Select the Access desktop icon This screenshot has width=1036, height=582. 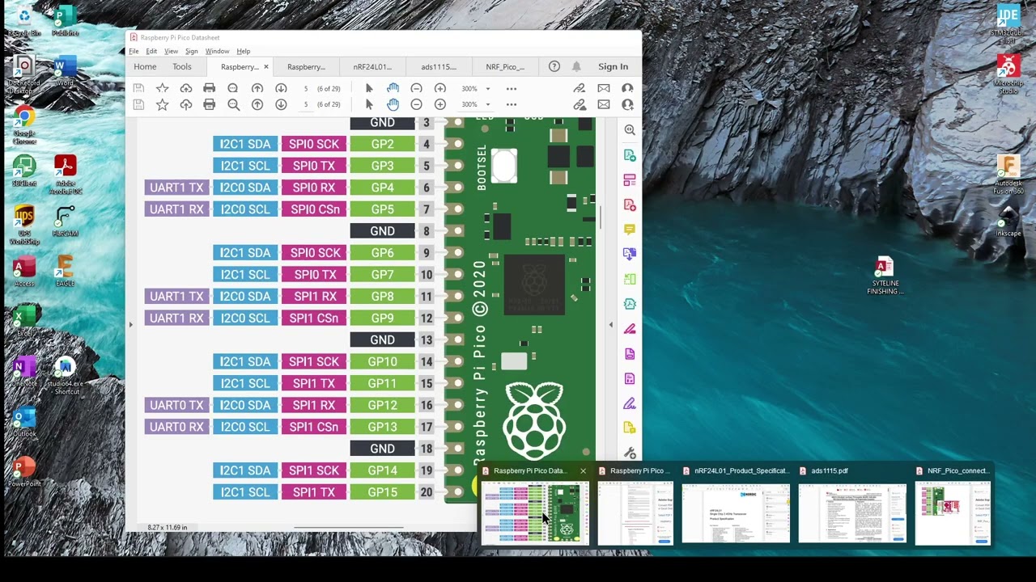(x=24, y=272)
